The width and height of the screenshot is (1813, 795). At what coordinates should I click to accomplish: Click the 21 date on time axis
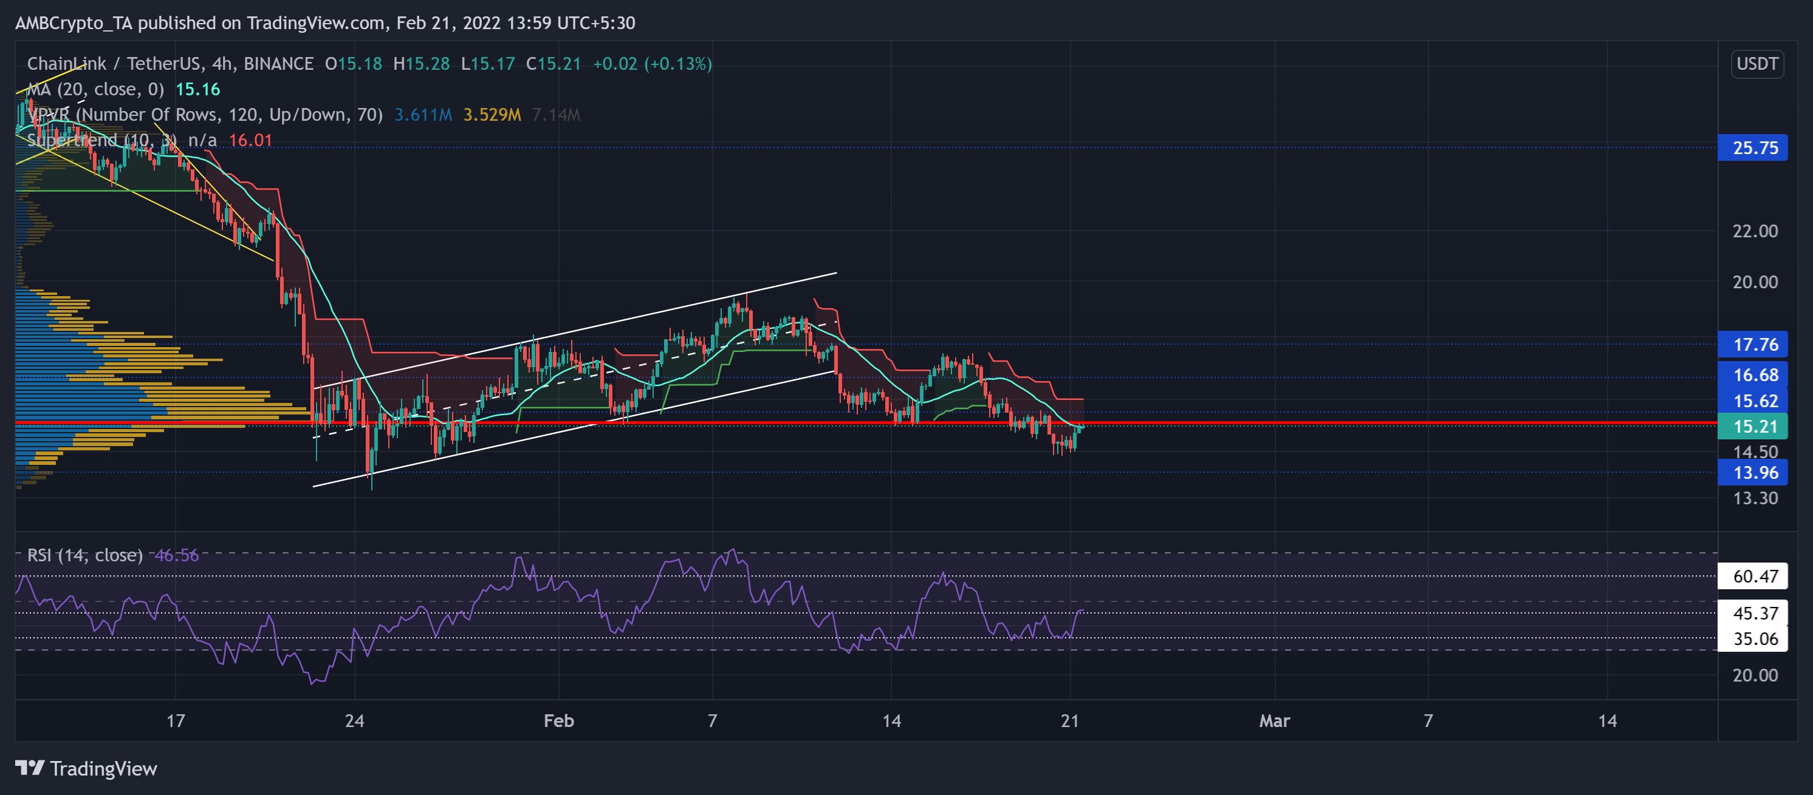click(1070, 720)
